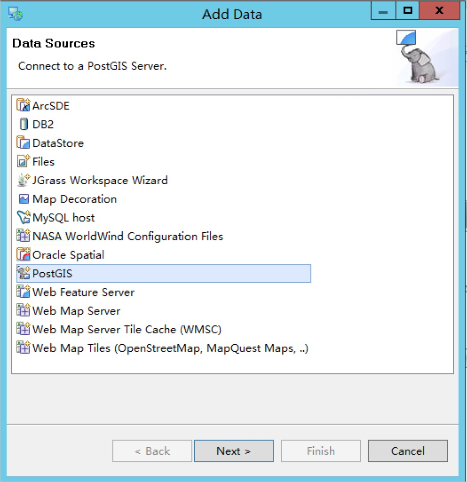Minimize the Add Data window
467x482 pixels.
383,11
